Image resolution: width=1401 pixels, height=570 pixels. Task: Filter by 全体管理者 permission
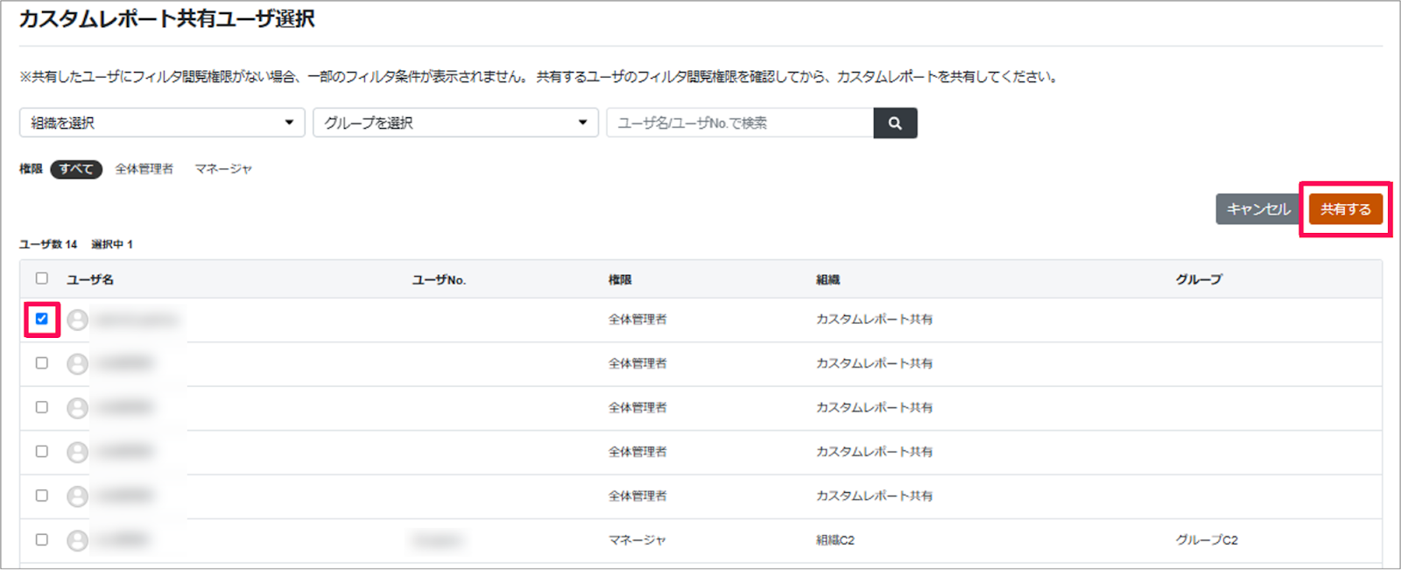tap(144, 169)
